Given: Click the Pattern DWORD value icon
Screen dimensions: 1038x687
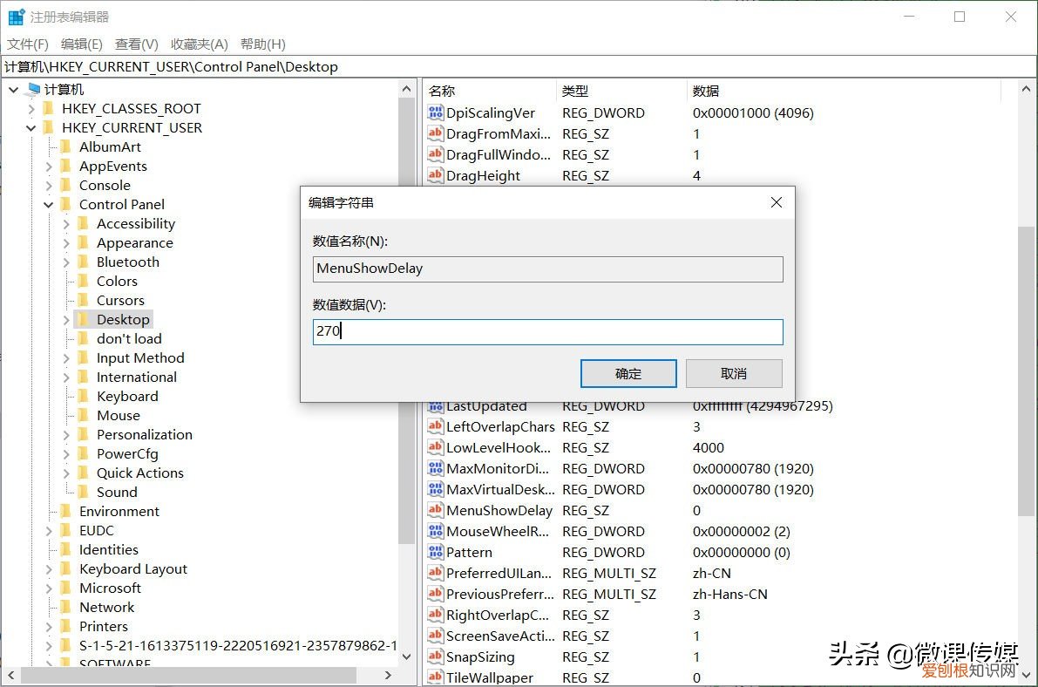Looking at the screenshot, I should point(436,552).
